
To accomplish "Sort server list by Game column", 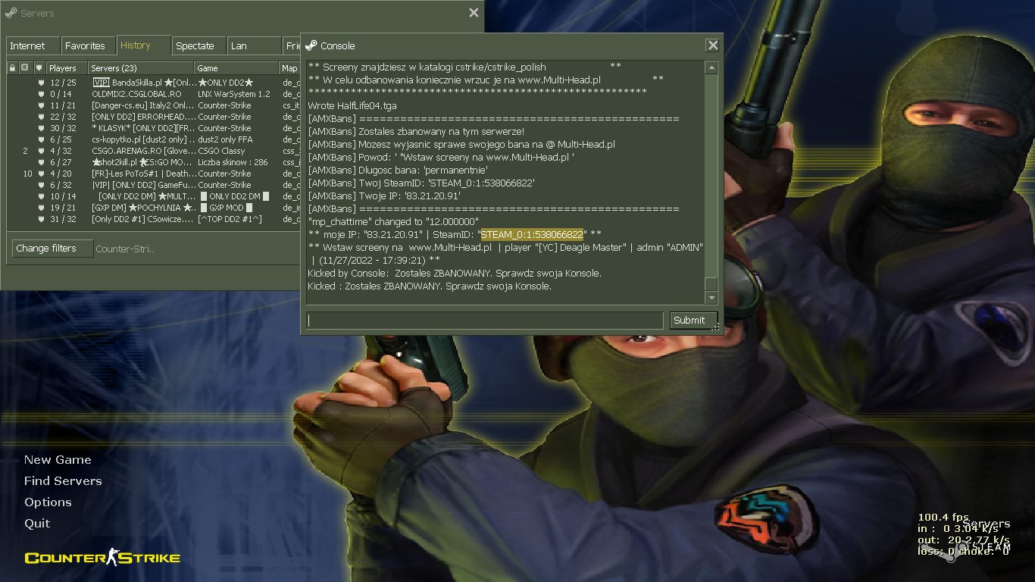I will coord(236,68).
